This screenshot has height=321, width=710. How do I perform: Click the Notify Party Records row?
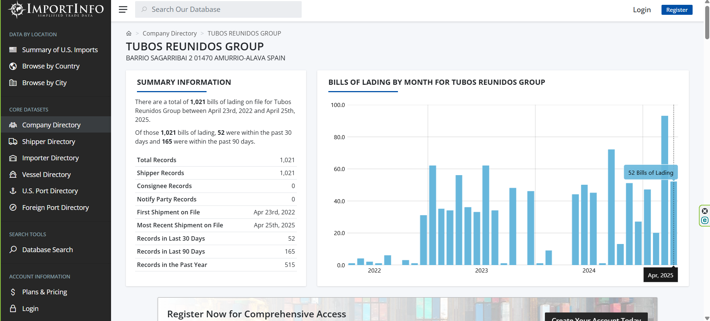[216, 199]
